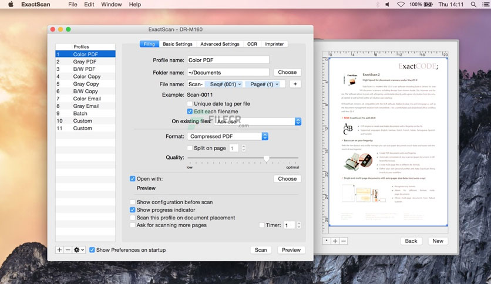Image resolution: width=491 pixels, height=284 pixels.
Task: Open the ExactScan application menu
Action: coord(35,4)
